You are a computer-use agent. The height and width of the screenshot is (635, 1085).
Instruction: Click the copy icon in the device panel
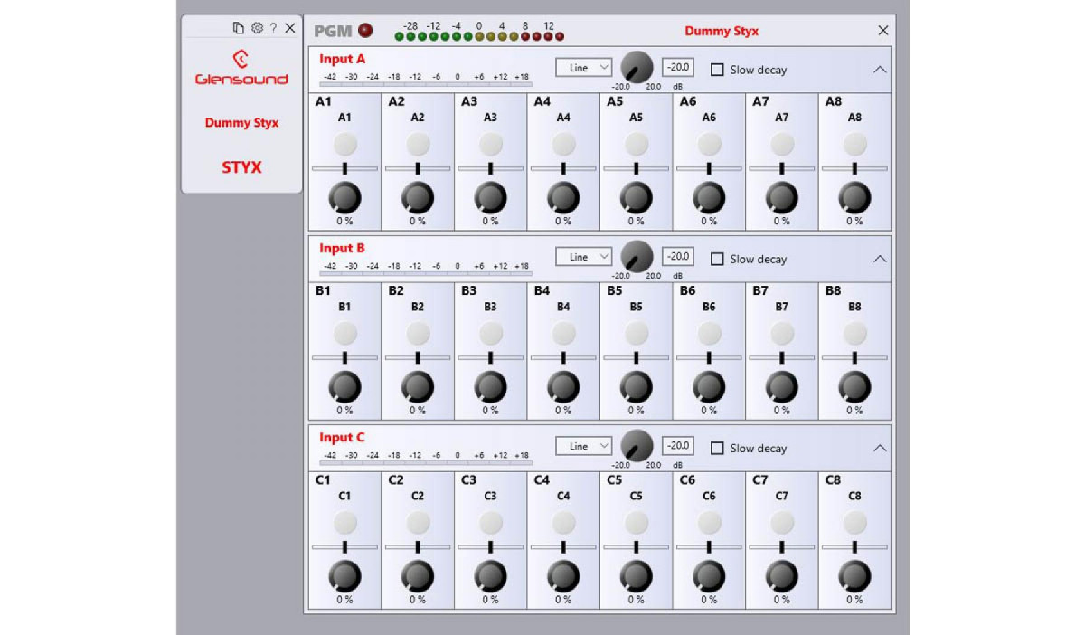click(x=239, y=28)
